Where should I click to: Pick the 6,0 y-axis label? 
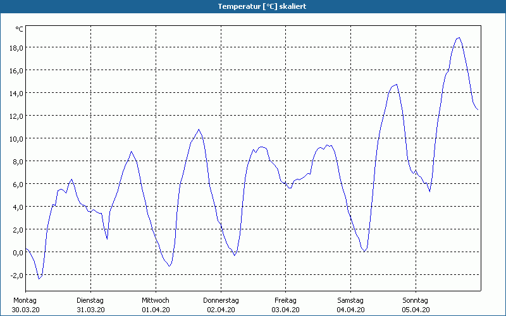click(17, 184)
